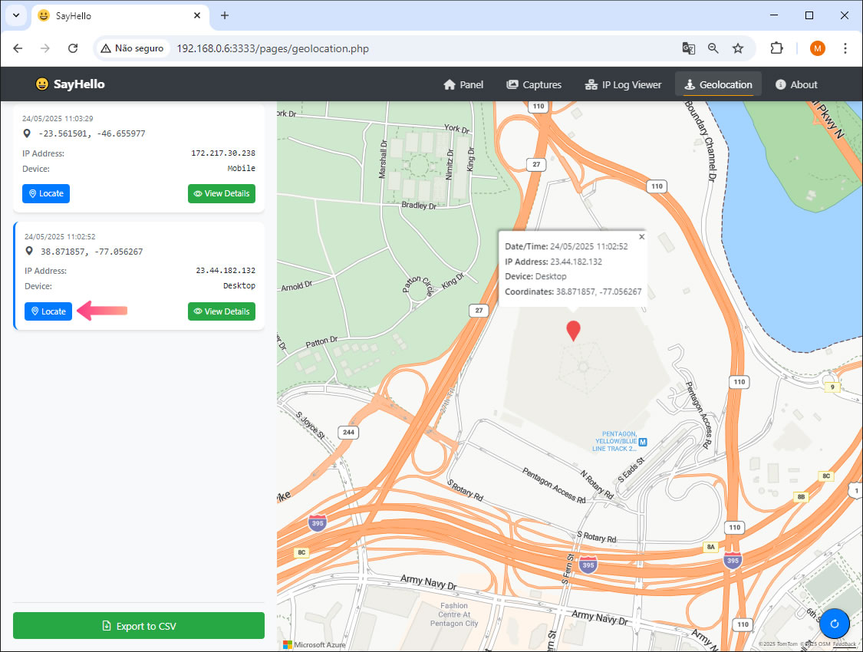863x652 pixels.
Task: Click the Device value "Desktop" in list card
Action: coord(239,286)
